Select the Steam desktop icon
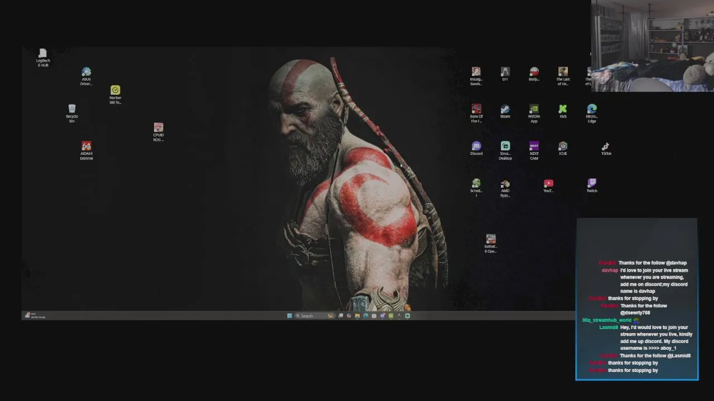 (x=505, y=111)
